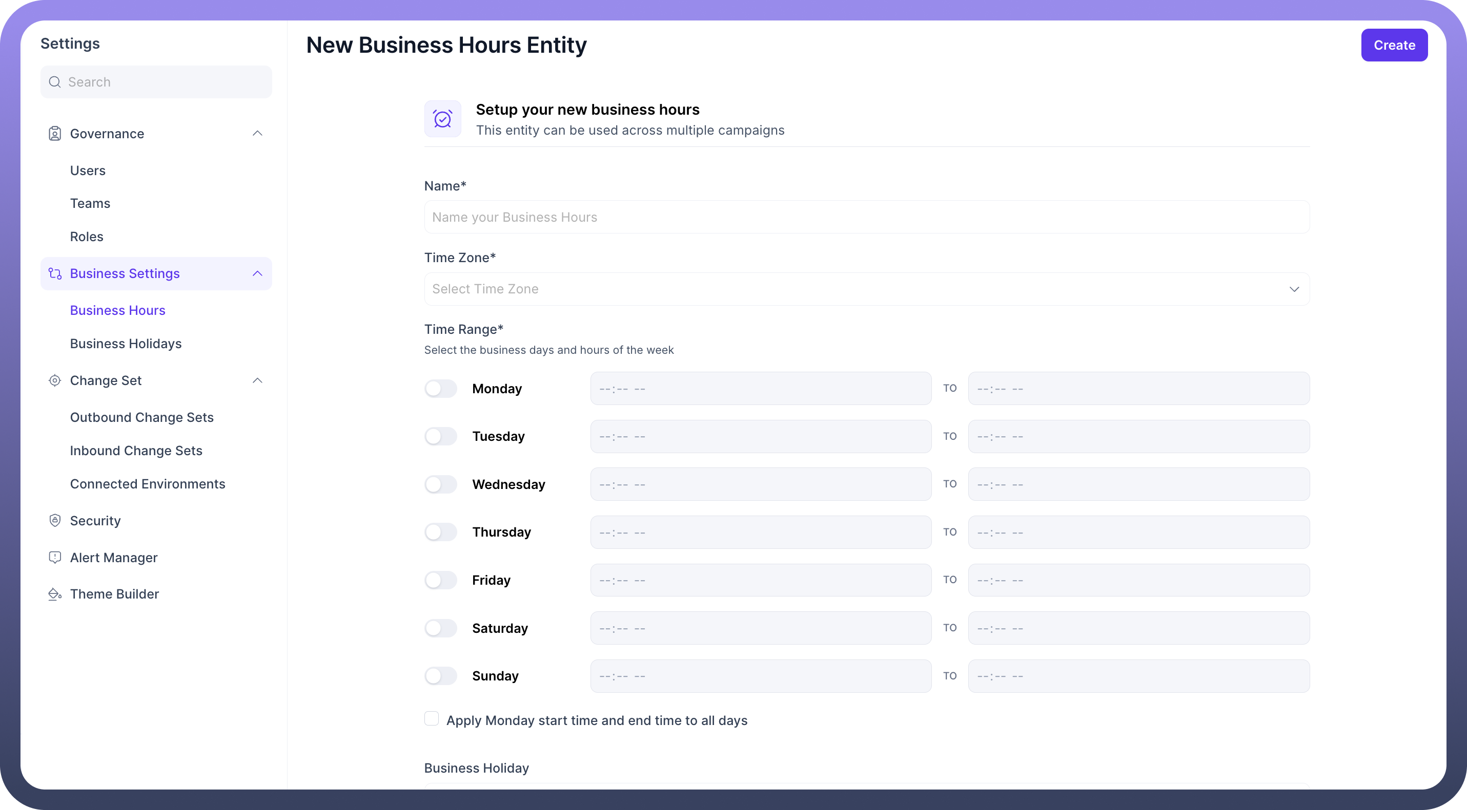
Task: Collapse the Governance section chevron
Action: pyautogui.click(x=257, y=134)
